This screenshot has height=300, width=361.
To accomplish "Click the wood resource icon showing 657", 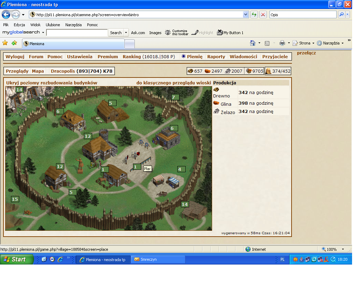I will pos(190,71).
